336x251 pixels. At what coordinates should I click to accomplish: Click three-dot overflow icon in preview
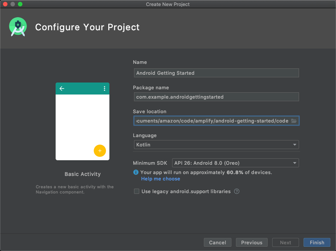coord(104,89)
